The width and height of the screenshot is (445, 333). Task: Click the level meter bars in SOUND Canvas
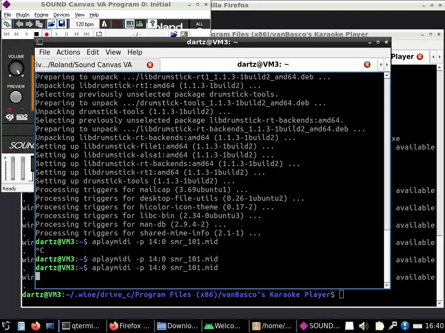17,168
